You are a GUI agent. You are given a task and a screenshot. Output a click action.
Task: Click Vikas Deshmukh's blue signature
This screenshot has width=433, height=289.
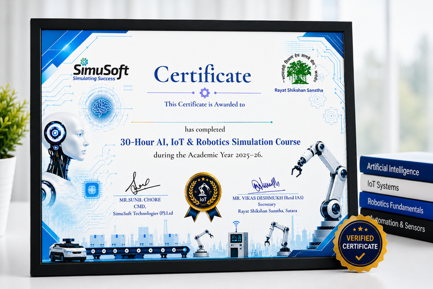(266, 185)
